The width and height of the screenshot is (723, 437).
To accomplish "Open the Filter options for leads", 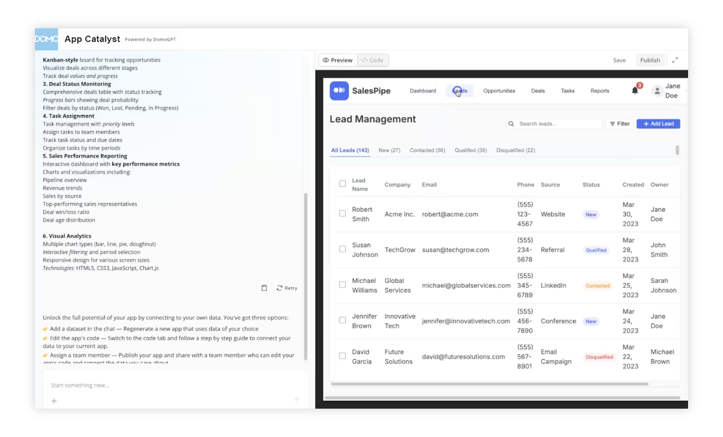I will [620, 123].
